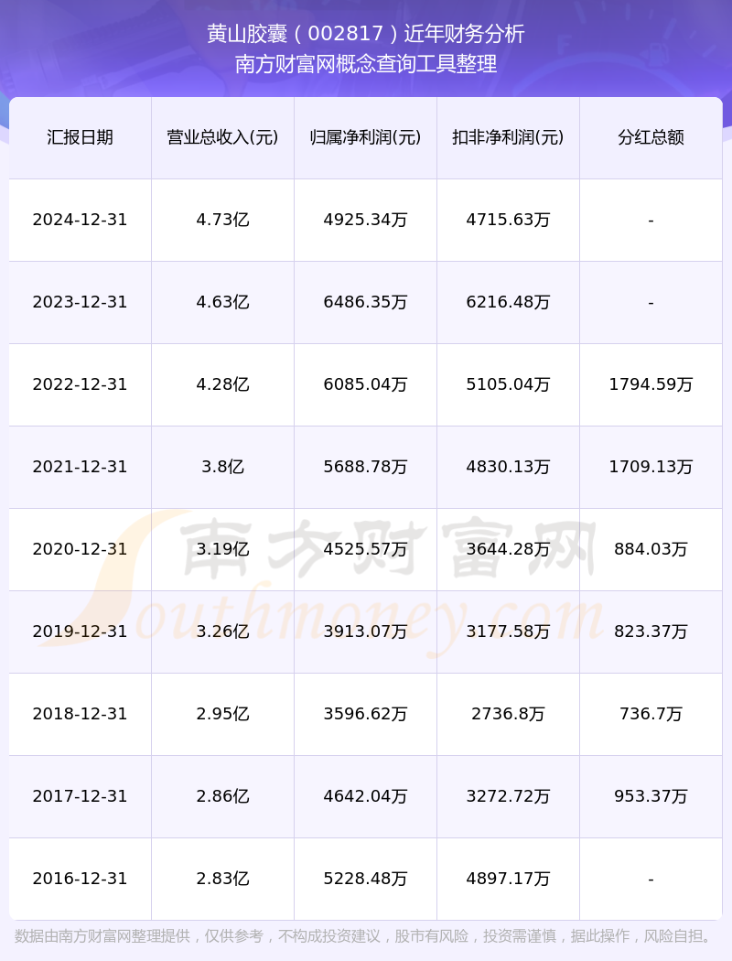Select the 2021-12-31 date cell
The width and height of the screenshot is (732, 961).
[x=80, y=467]
